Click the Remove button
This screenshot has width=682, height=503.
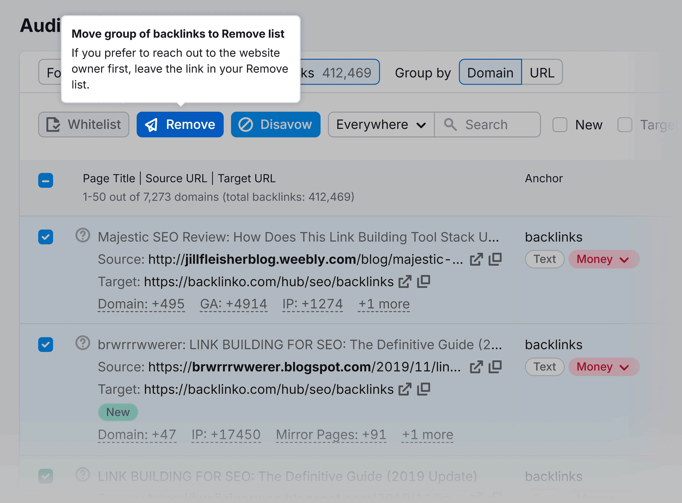[180, 125]
